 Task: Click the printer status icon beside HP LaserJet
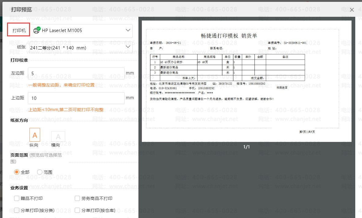(37, 30)
